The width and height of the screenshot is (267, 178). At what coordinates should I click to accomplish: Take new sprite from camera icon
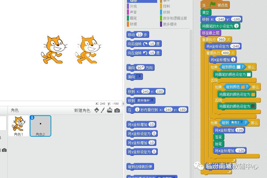(117, 110)
